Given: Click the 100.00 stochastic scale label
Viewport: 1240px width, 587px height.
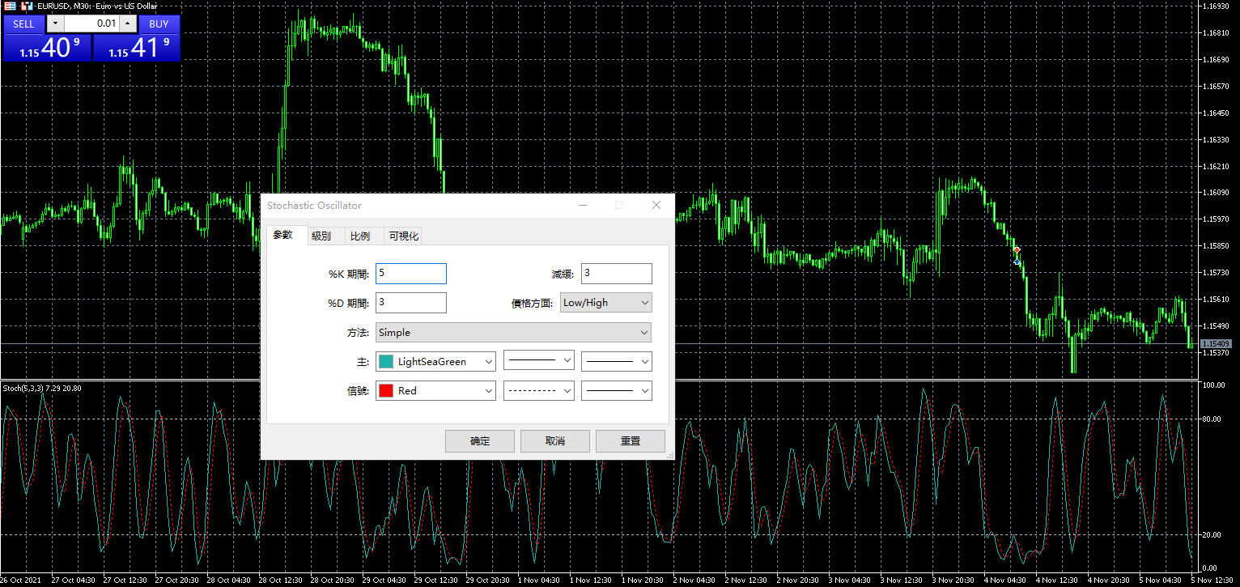Looking at the screenshot, I should pos(1212,385).
